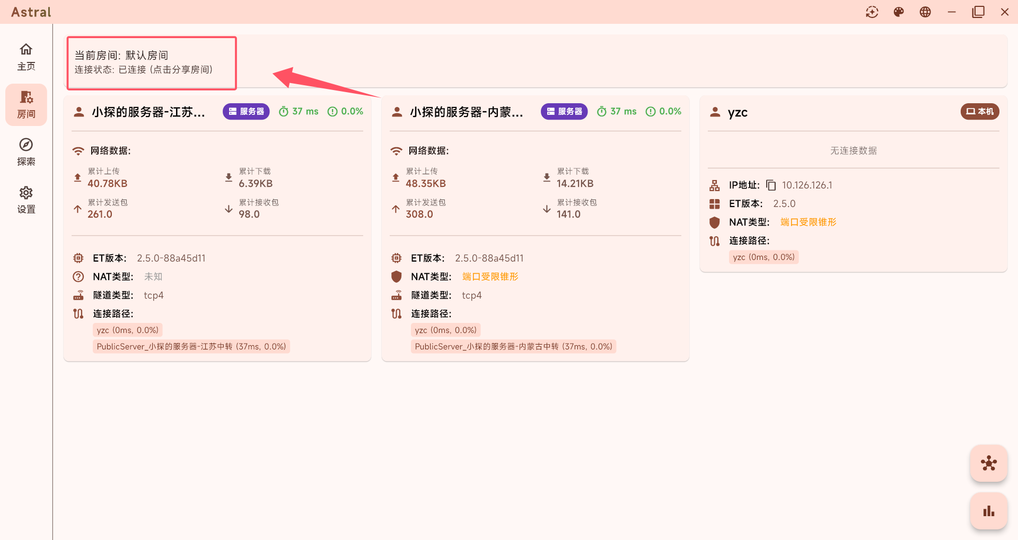1018x540 pixels.
Task: Click the 本机 badge on the yzc card
Action: point(979,112)
